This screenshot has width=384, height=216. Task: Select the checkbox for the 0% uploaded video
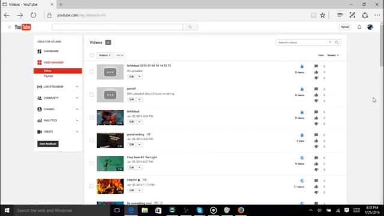click(92, 72)
